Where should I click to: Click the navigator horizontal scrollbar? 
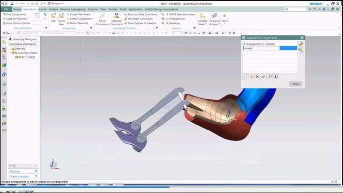(x=23, y=166)
